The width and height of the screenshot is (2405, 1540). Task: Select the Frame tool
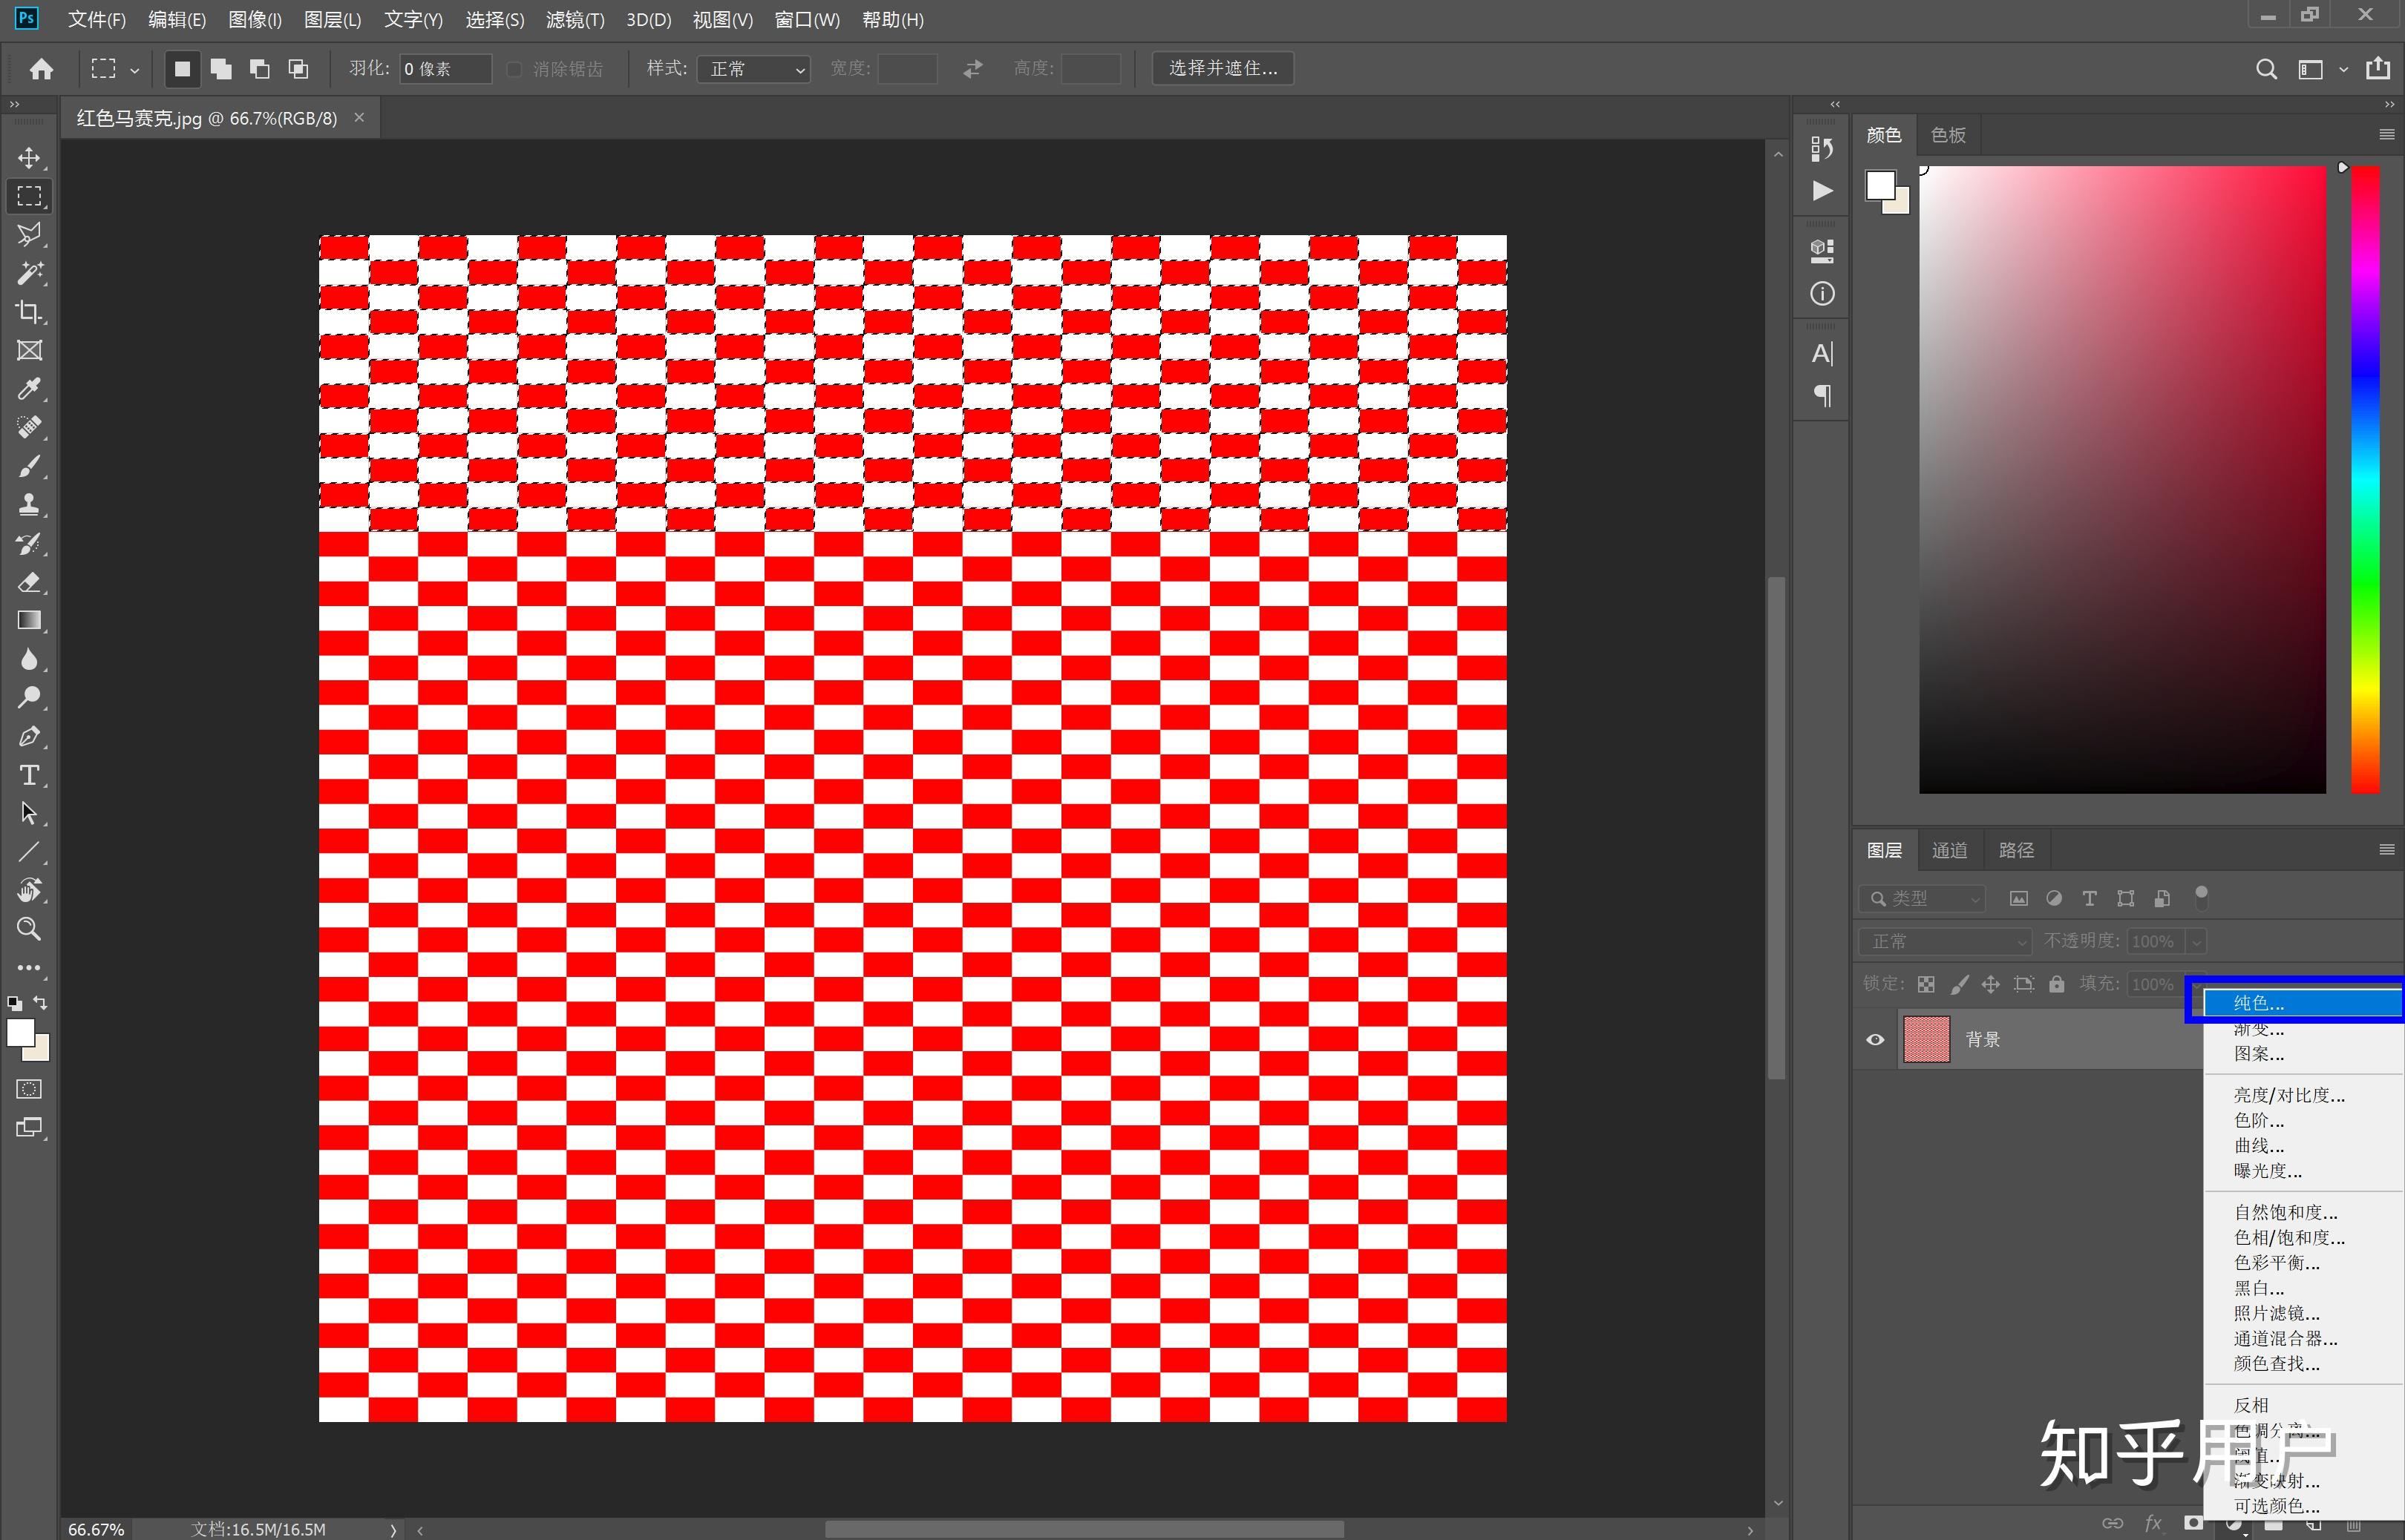pyautogui.click(x=29, y=350)
